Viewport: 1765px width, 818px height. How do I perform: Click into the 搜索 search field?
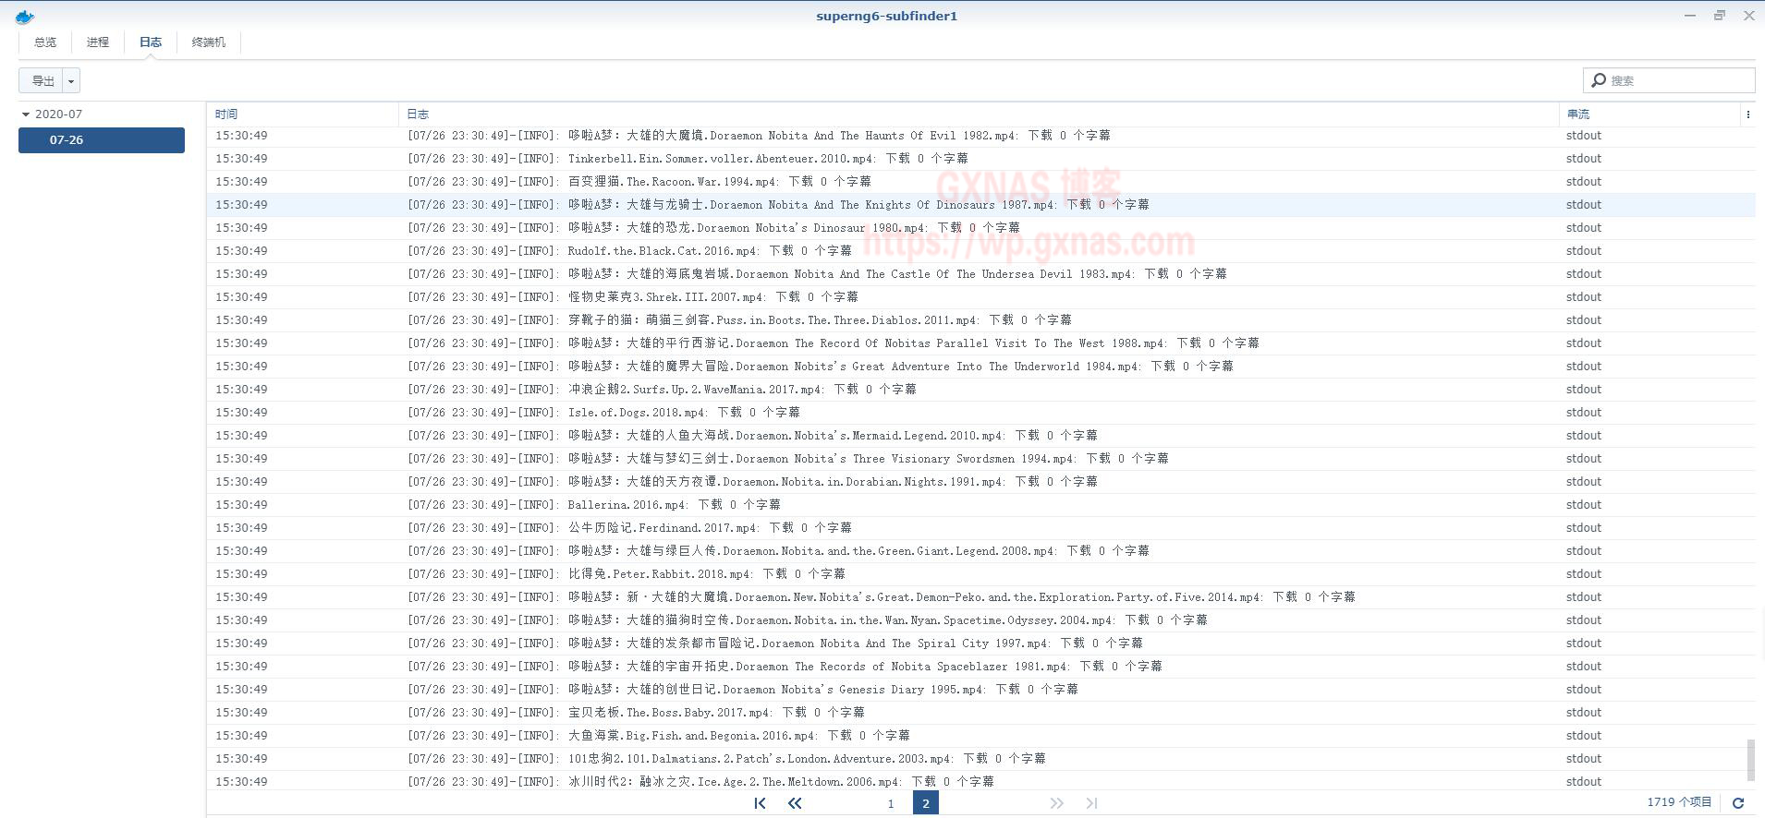tap(1677, 80)
